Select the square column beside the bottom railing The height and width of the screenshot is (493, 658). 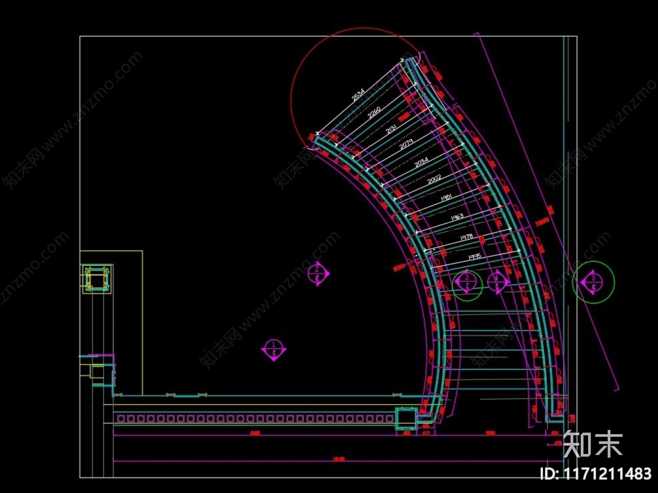tap(406, 418)
